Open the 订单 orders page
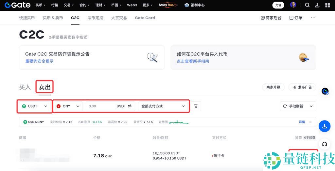The width and height of the screenshot is (335, 171). [x=296, y=18]
